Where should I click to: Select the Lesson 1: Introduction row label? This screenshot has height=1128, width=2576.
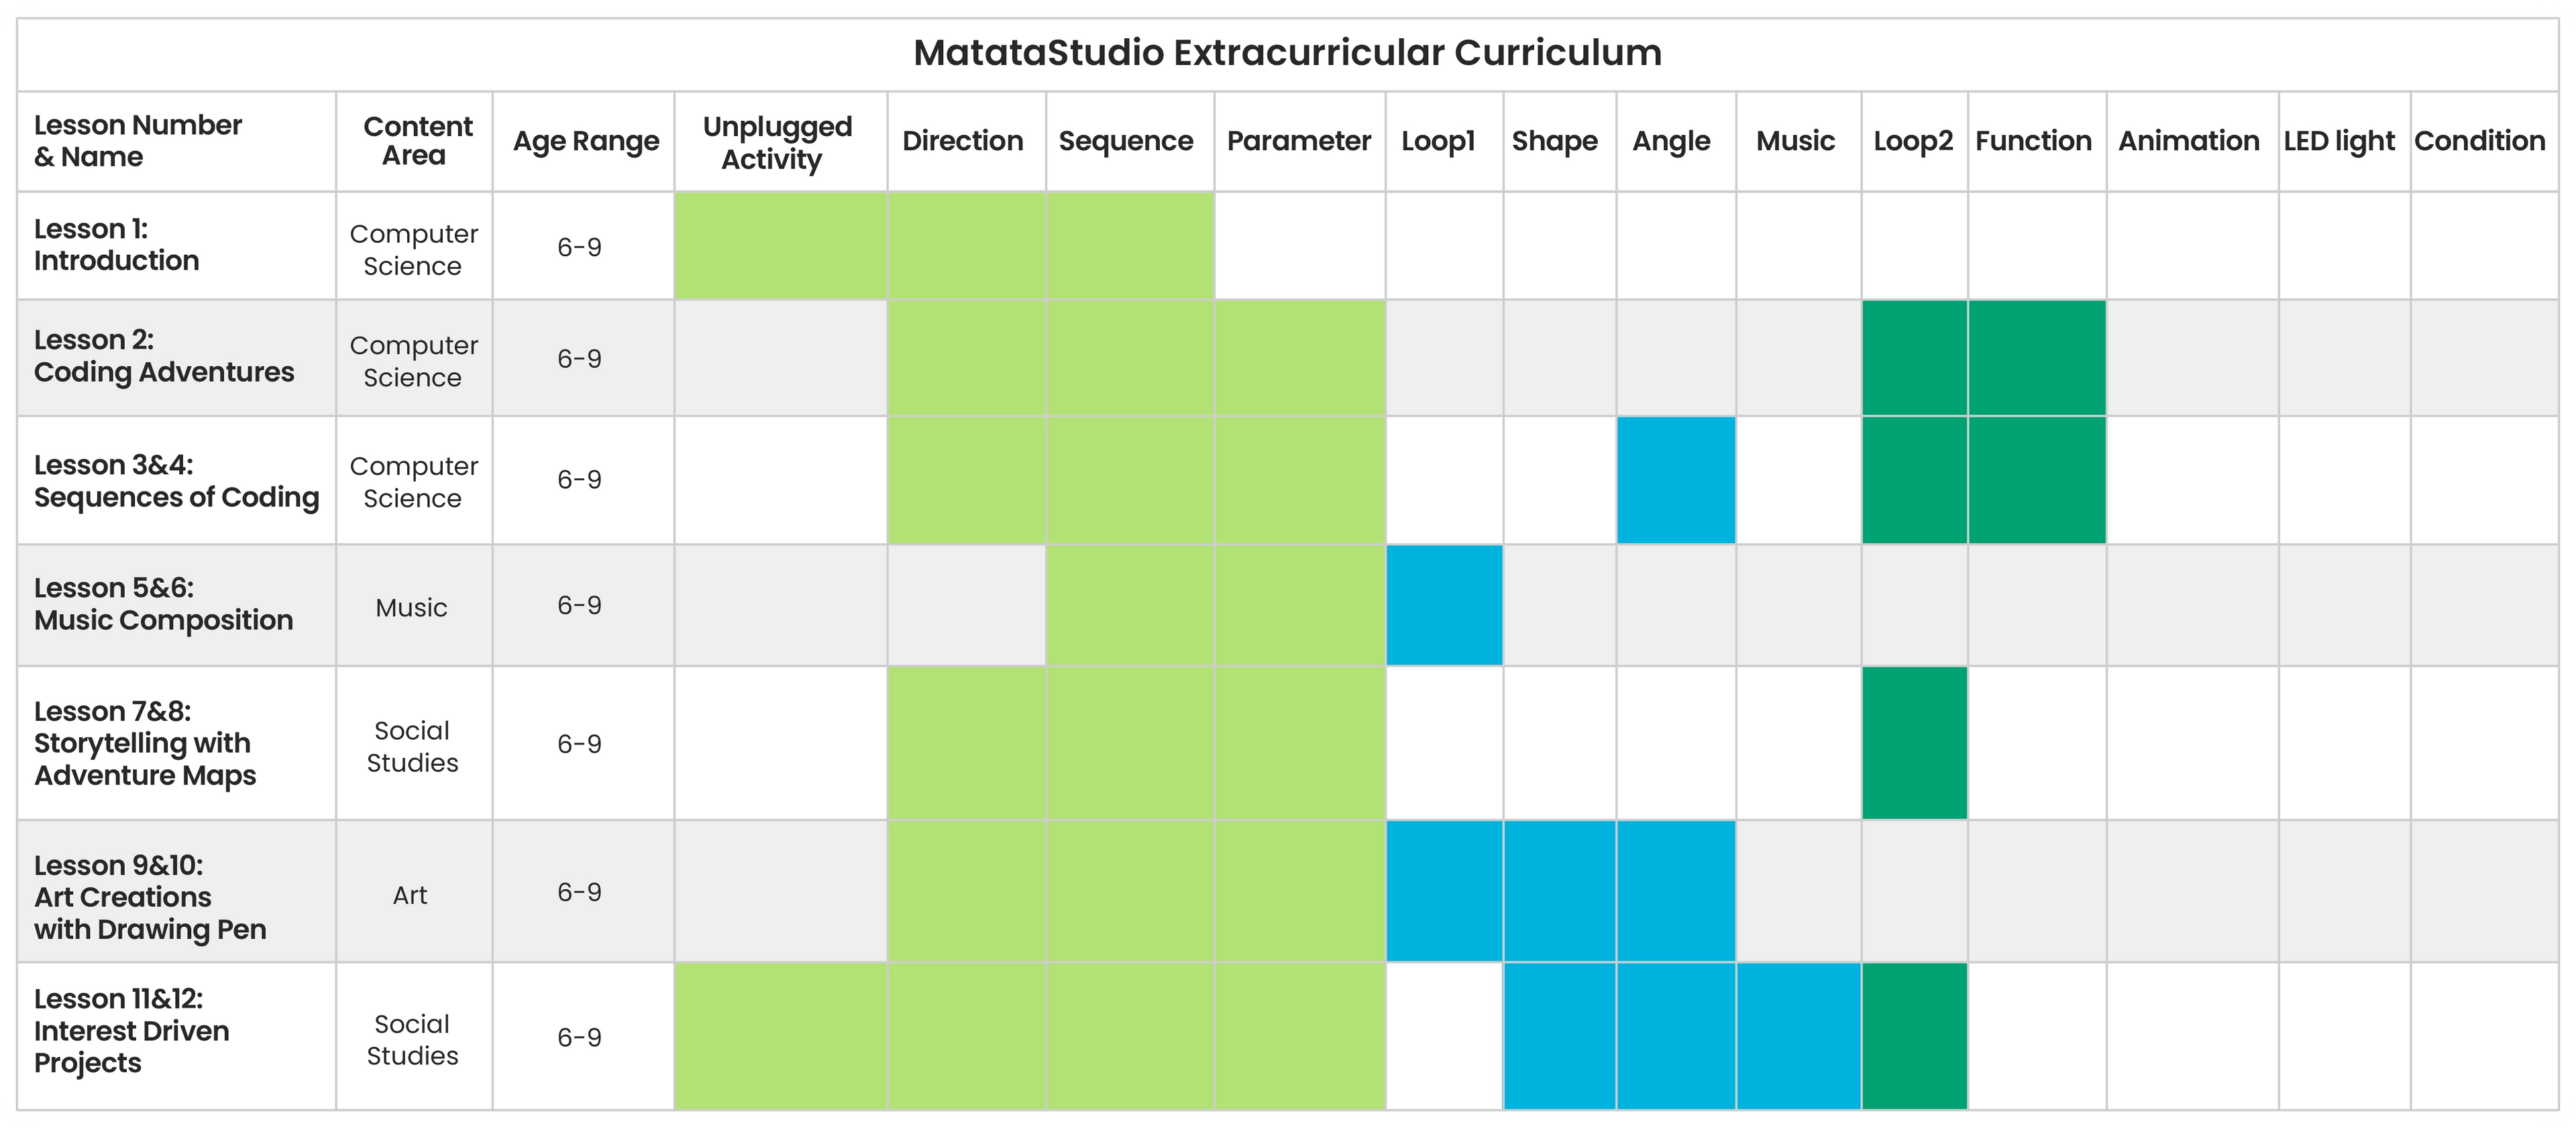pos(117,245)
